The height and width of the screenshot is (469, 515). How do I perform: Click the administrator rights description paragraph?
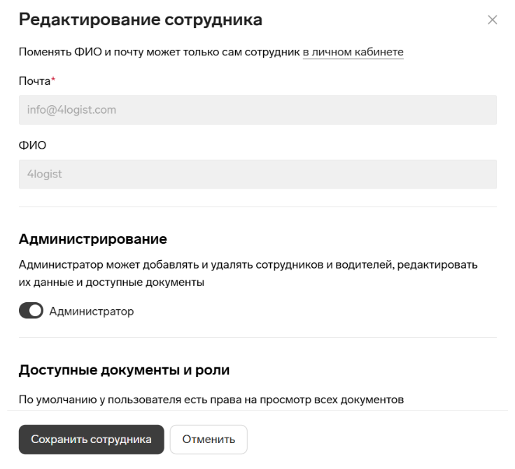248,273
